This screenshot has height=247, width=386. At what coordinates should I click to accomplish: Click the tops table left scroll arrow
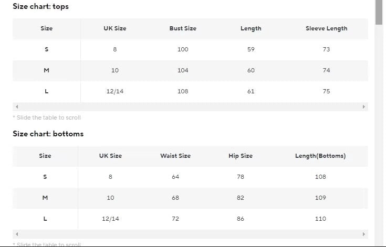coord(17,107)
